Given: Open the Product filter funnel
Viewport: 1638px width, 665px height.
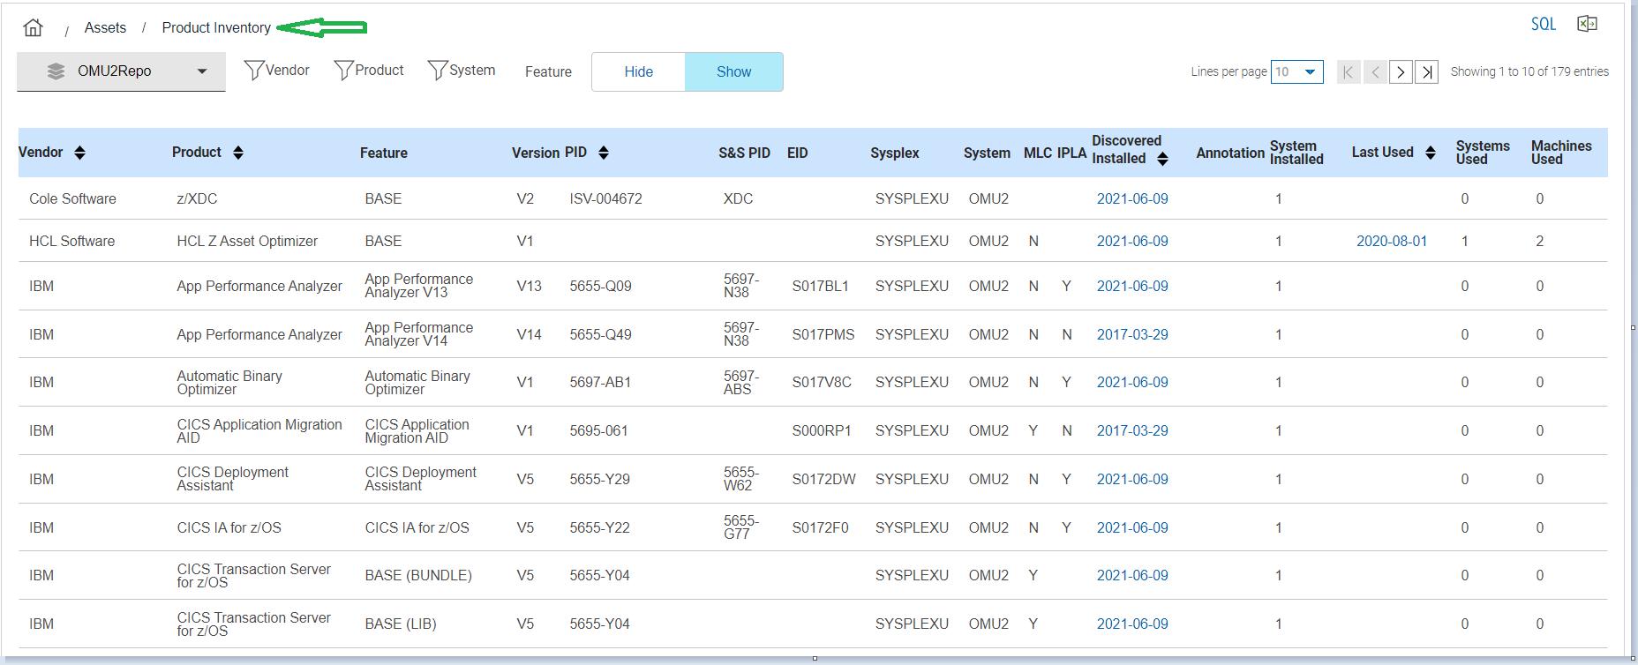Looking at the screenshot, I should tap(344, 71).
